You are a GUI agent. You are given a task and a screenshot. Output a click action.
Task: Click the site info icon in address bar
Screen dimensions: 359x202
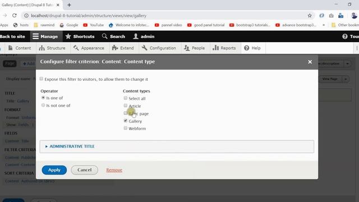tap(26, 16)
